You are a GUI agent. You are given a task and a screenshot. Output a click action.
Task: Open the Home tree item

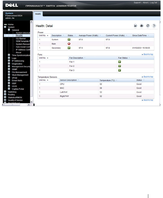click(11, 24)
